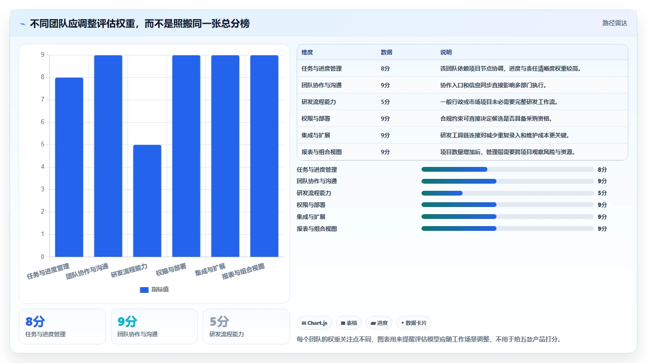647x363 pixels.
Task: Click the 集成与扩展 table row name
Action: click(x=316, y=135)
